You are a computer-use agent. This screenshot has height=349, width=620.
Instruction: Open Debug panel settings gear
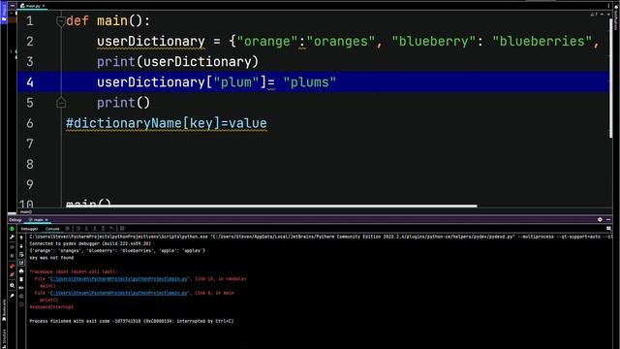point(600,220)
